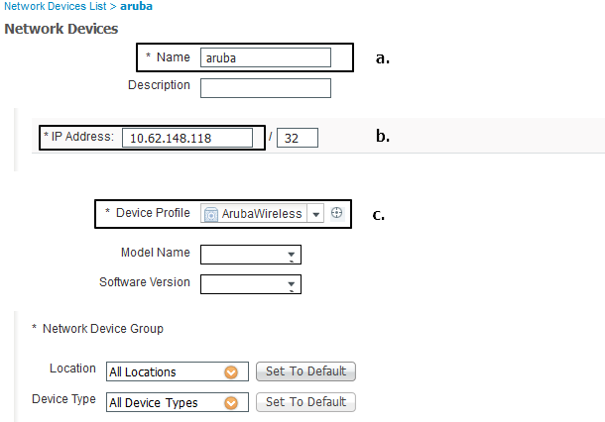605x422 pixels.
Task: Click the subnet mask field showing 32
Action: pos(298,138)
